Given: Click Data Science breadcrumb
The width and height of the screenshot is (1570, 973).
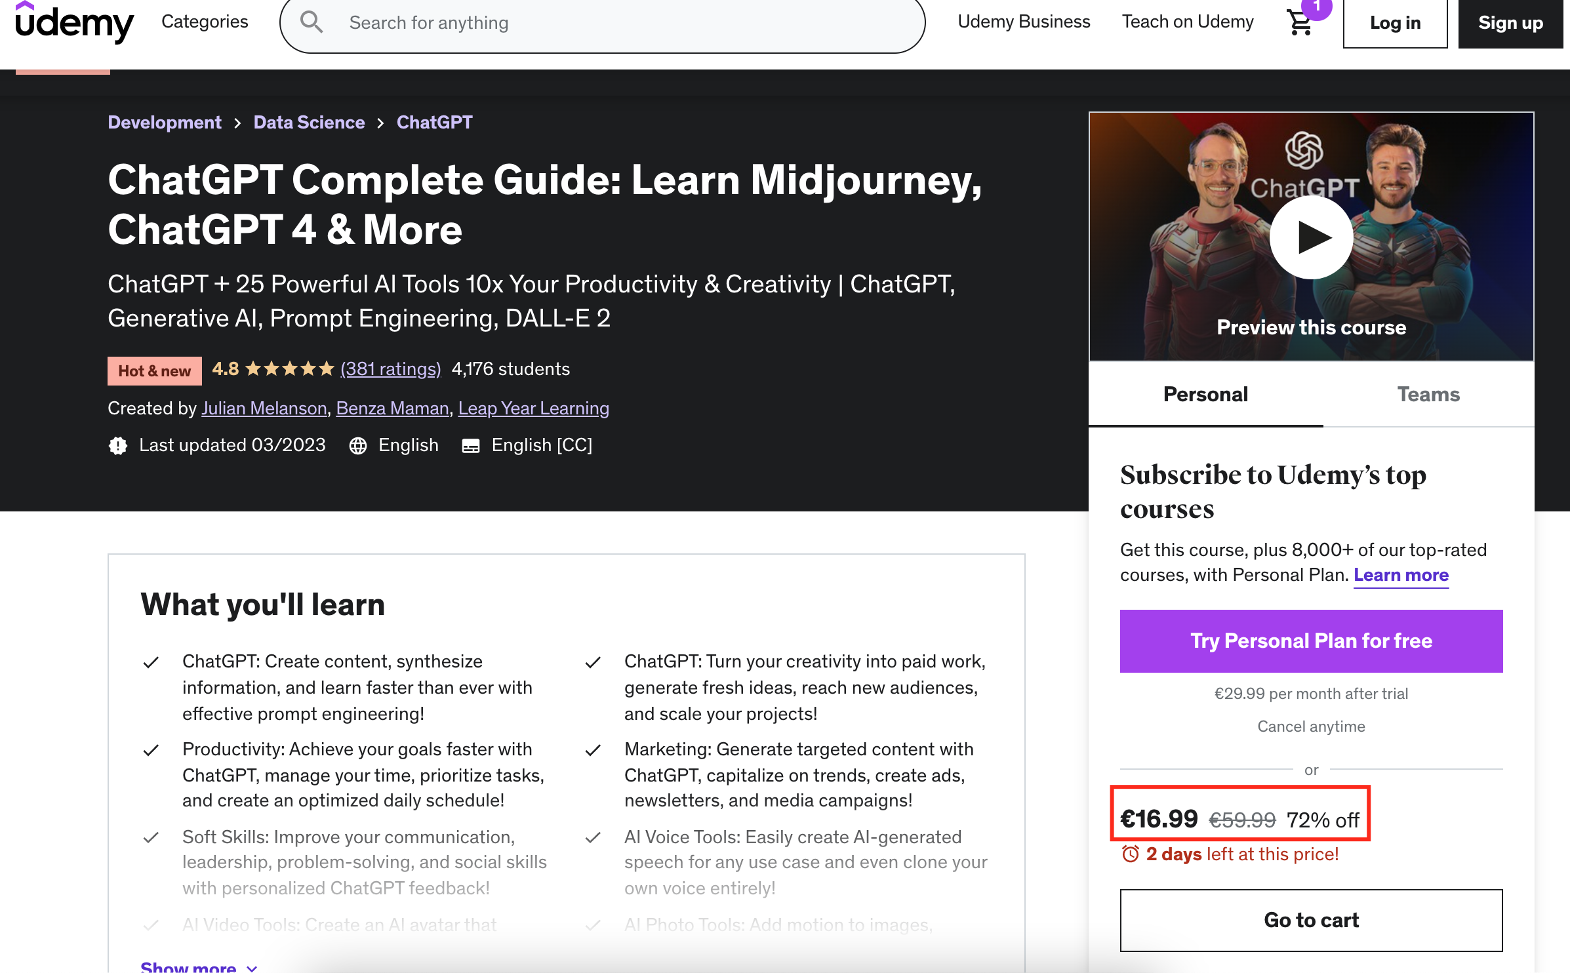Looking at the screenshot, I should point(309,123).
